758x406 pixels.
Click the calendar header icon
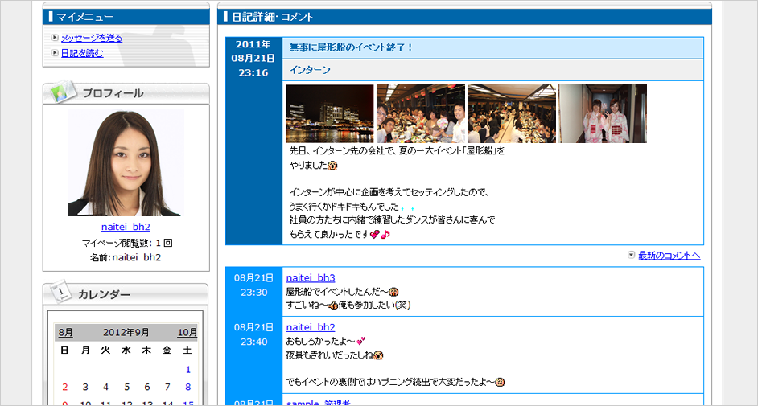[60, 291]
